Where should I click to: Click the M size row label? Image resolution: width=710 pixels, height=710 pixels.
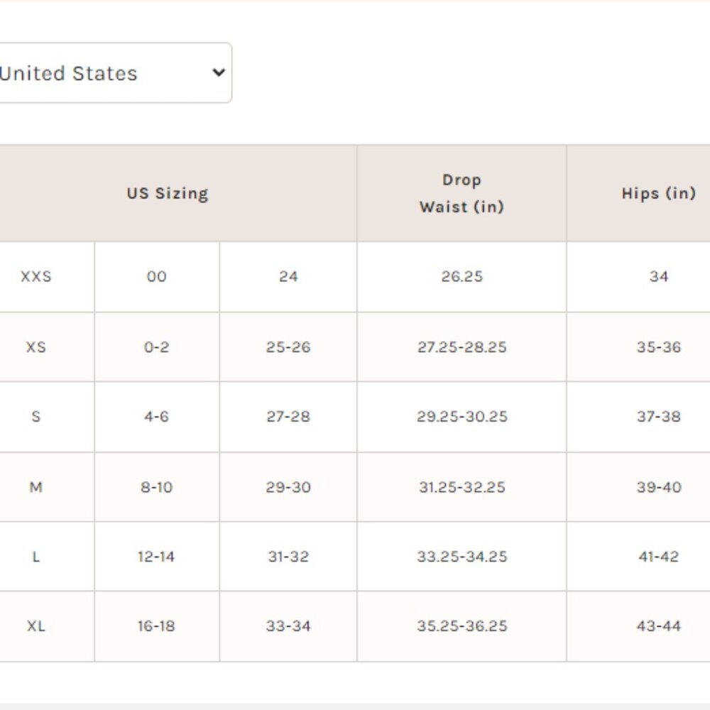point(36,487)
